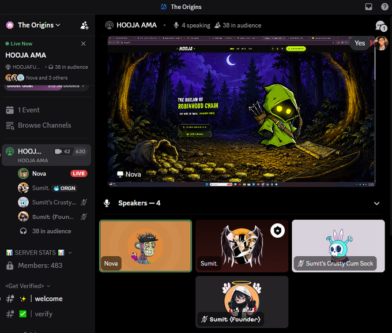Click the Nova screen-share label on stream
Image resolution: width=392 pixels, height=333 pixels.
pyautogui.click(x=129, y=174)
